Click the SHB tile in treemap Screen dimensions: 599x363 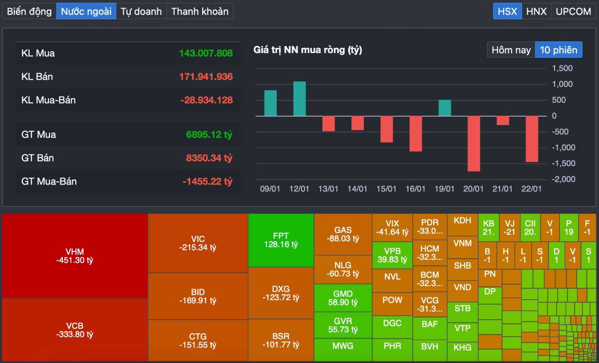462,270
